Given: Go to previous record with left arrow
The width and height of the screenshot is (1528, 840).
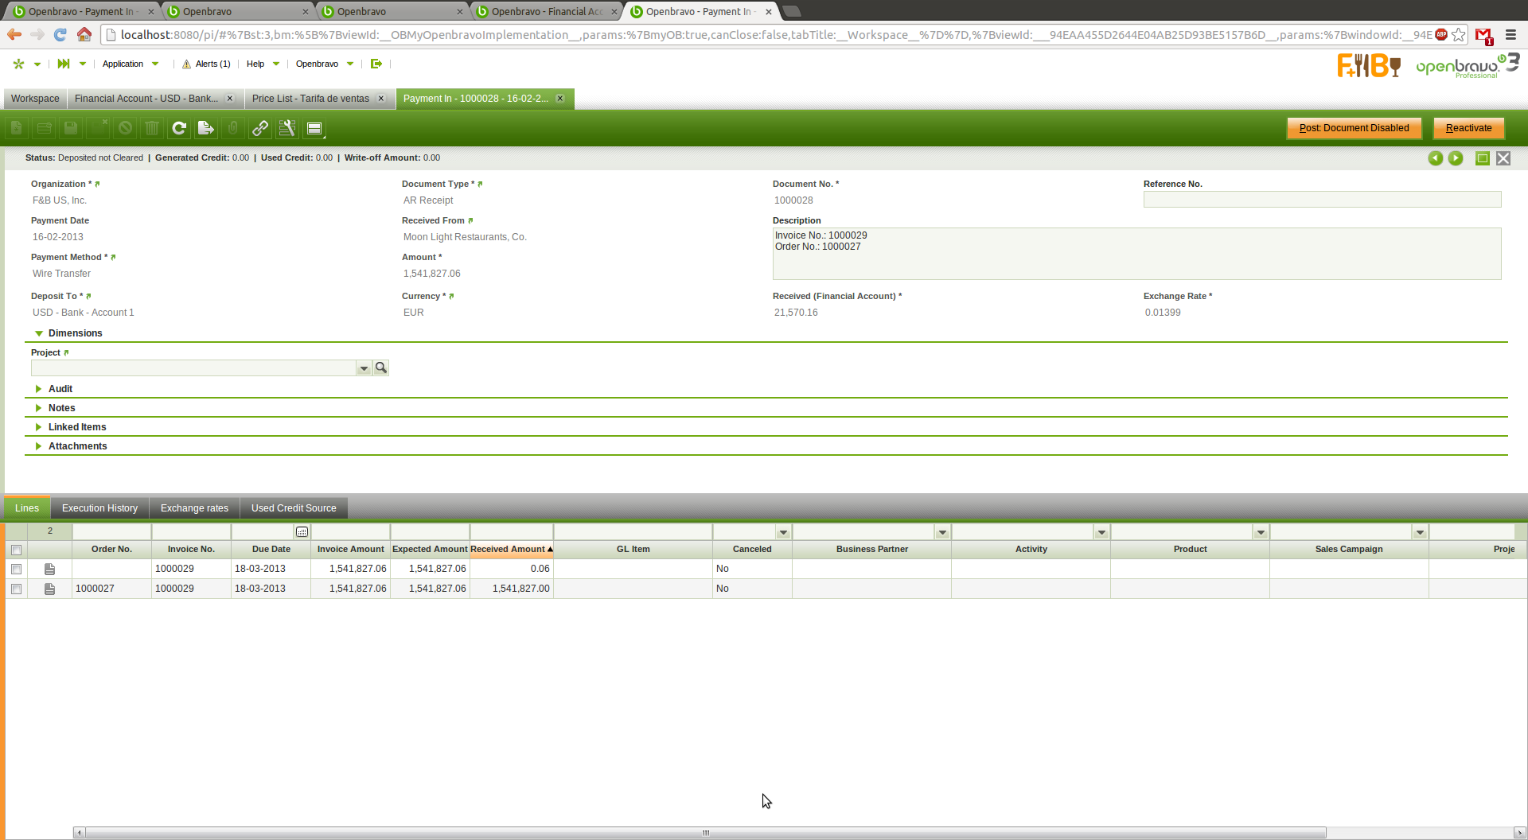Looking at the screenshot, I should (1435, 158).
